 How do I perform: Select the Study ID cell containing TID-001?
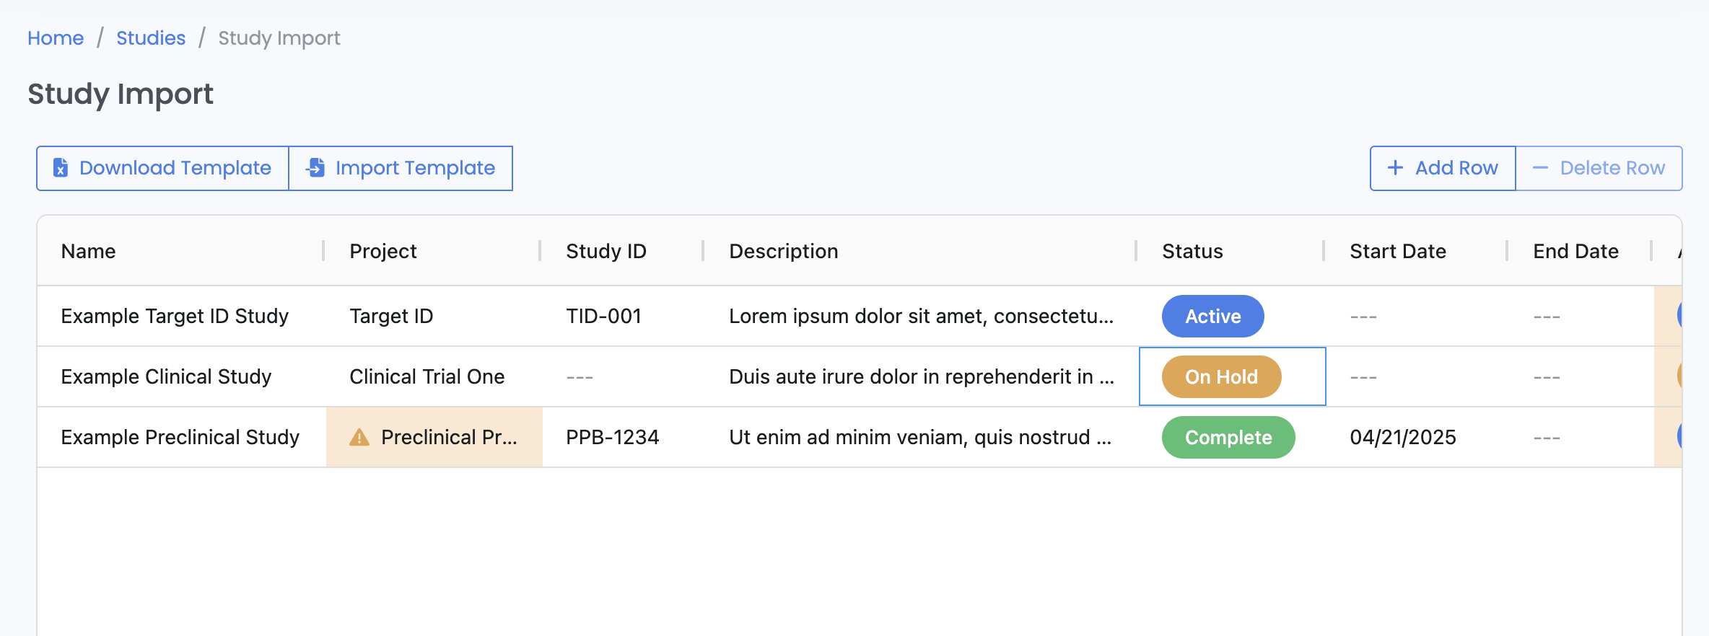click(603, 316)
